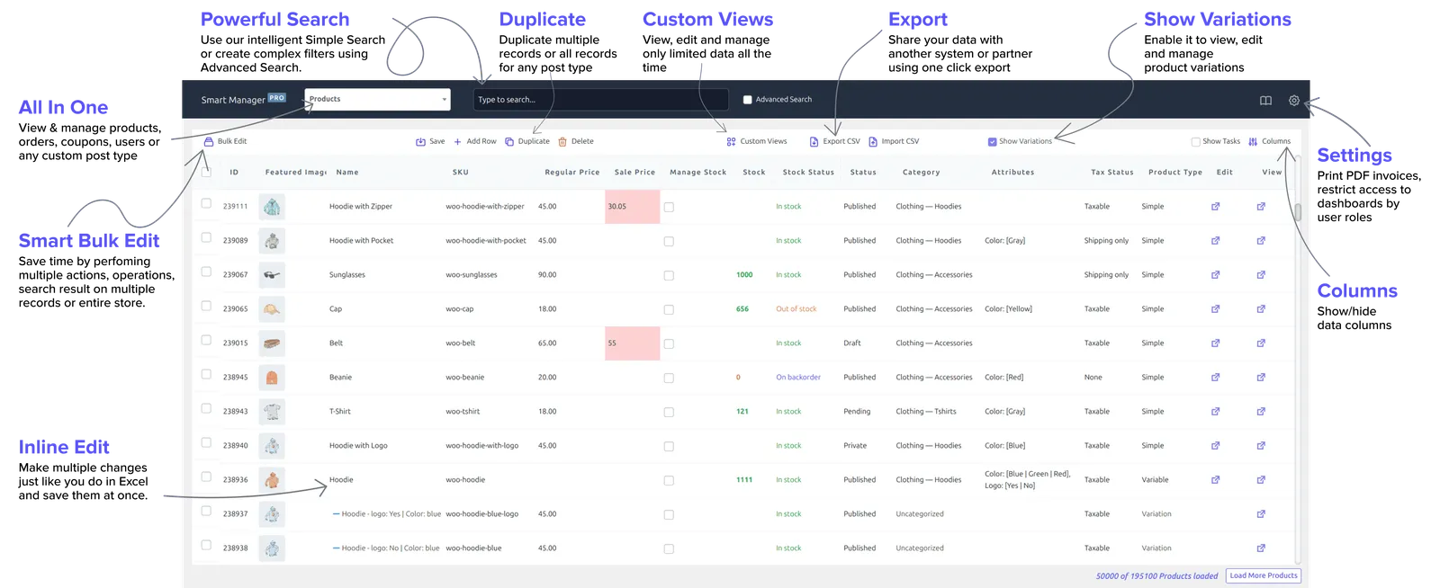Image resolution: width=1440 pixels, height=588 pixels.
Task: Toggle Manage Stock checkbox for Belt
Action: click(669, 343)
